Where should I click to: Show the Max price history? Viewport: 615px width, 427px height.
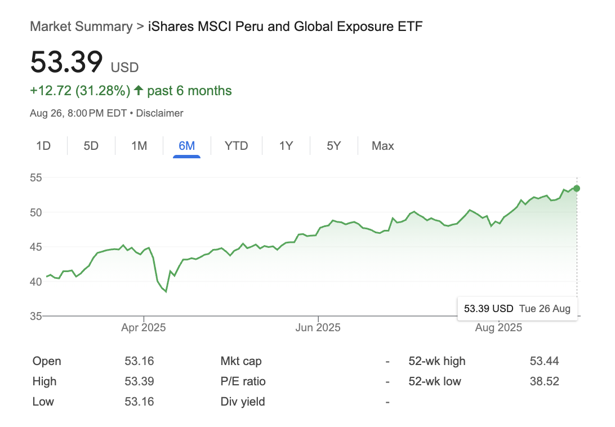[x=383, y=146]
